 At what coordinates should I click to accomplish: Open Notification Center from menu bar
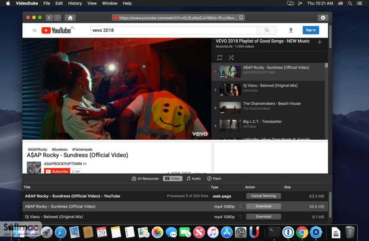[x=359, y=3]
